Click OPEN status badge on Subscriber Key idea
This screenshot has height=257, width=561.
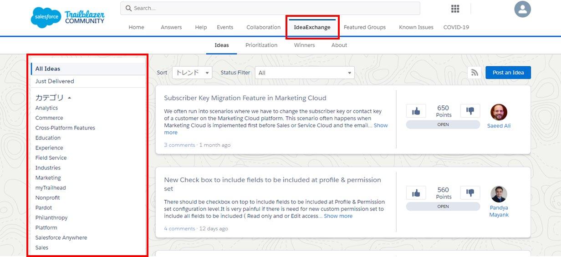(443, 124)
